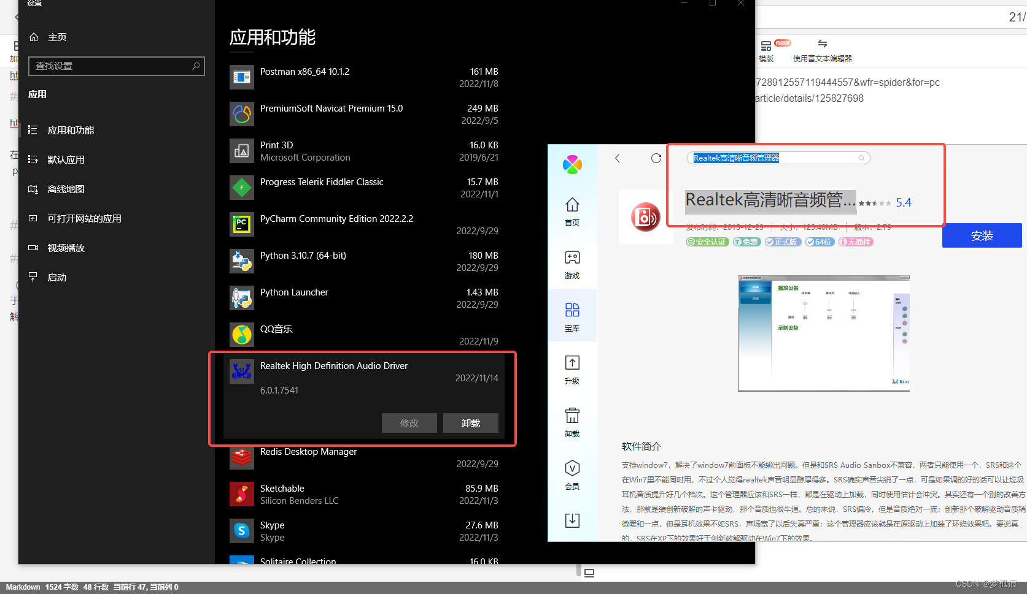Select the Postman x86_64 10.1.2 entry

364,77
